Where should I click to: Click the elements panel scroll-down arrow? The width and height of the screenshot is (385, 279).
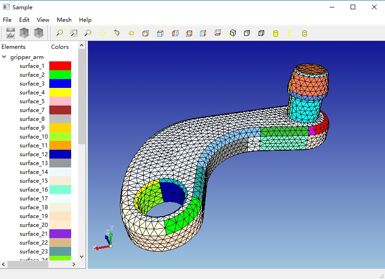point(82,256)
